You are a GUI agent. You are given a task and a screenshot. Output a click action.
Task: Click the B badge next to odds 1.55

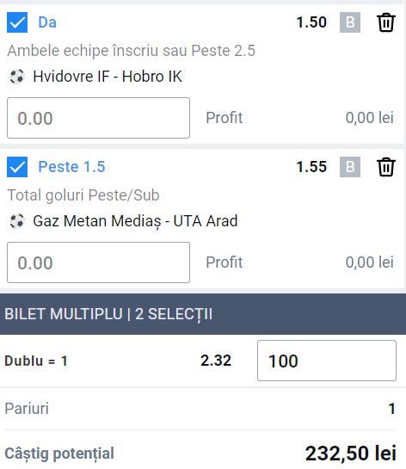click(x=350, y=167)
